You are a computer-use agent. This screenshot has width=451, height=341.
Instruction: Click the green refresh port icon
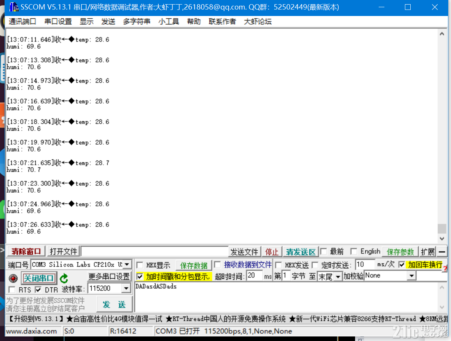[x=64, y=278]
